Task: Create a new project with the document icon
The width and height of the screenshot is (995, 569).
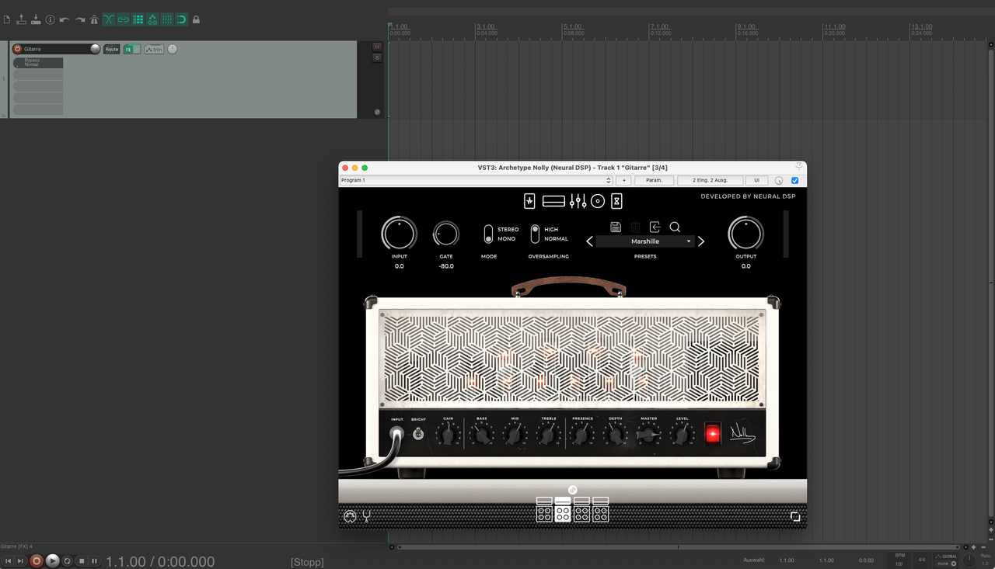Action: click(x=7, y=19)
